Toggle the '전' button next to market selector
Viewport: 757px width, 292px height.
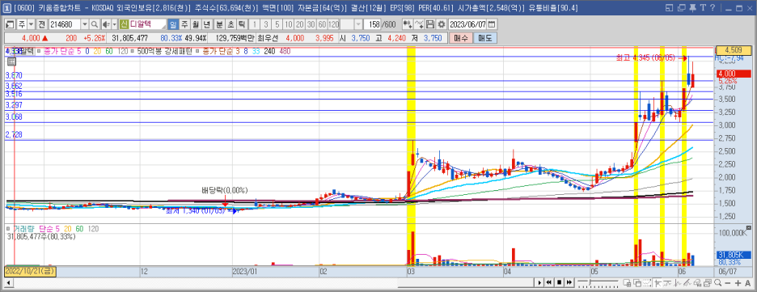[x=41, y=24]
